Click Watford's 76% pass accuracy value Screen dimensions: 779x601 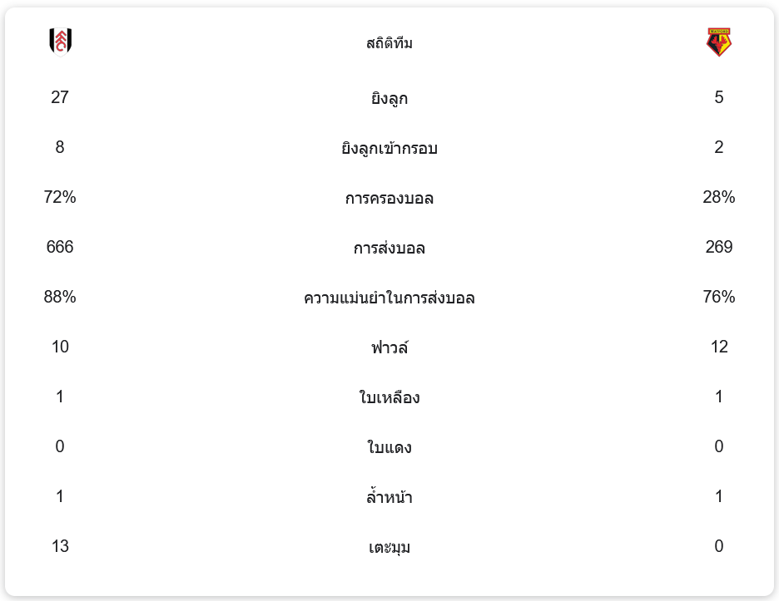point(719,297)
